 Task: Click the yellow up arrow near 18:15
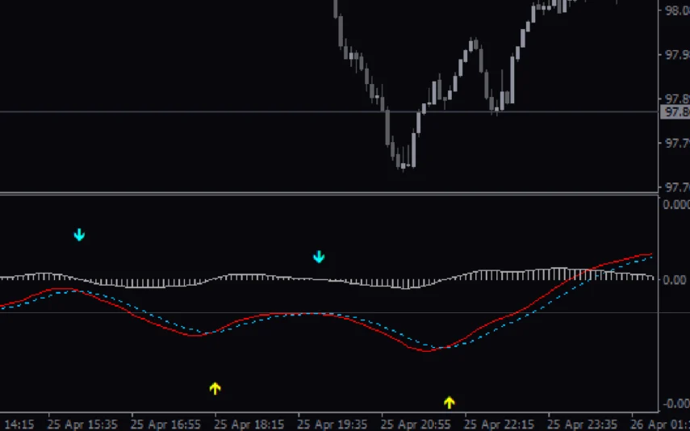[x=215, y=388]
